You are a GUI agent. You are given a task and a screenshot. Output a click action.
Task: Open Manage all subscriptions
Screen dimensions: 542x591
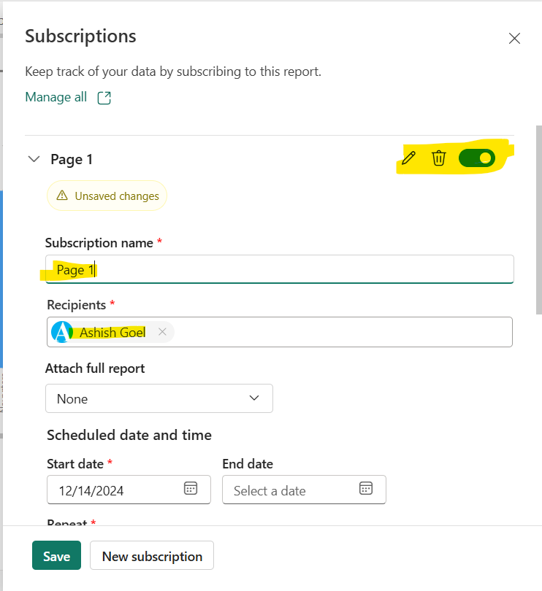(56, 96)
